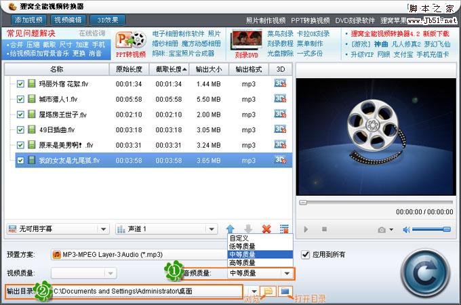Click the 3D效果 toolbar button
Image resolution: width=461 pixels, height=305 pixels.
[108, 20]
